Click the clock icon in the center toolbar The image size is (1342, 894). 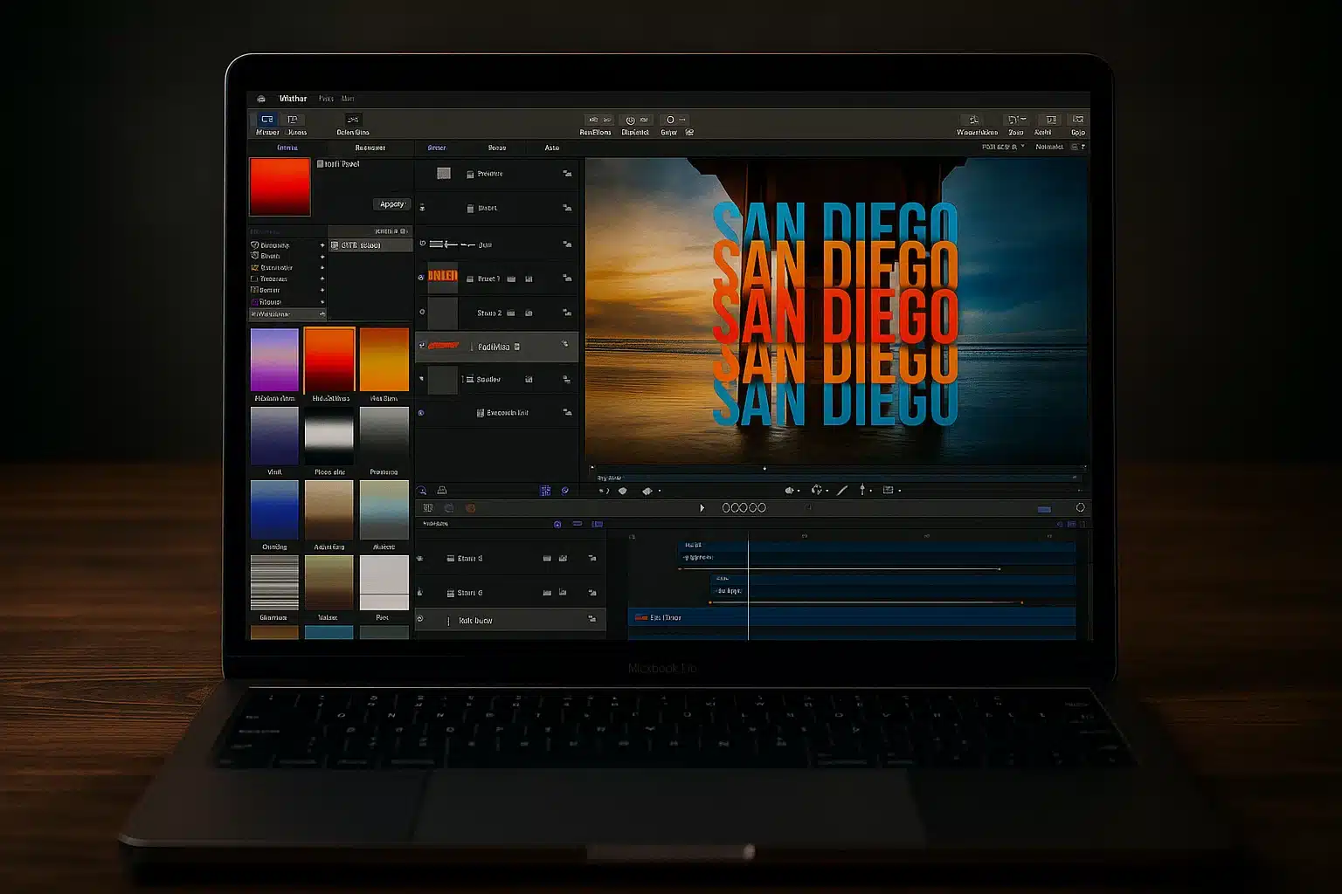(631, 120)
